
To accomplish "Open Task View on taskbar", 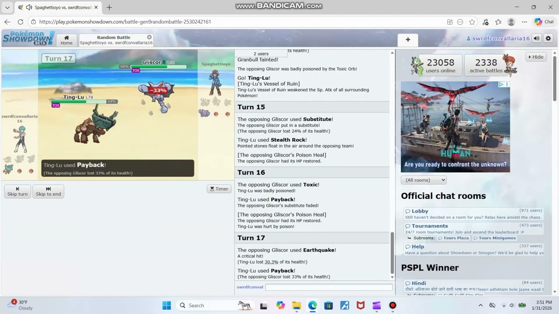I will pyautogui.click(x=263, y=305).
